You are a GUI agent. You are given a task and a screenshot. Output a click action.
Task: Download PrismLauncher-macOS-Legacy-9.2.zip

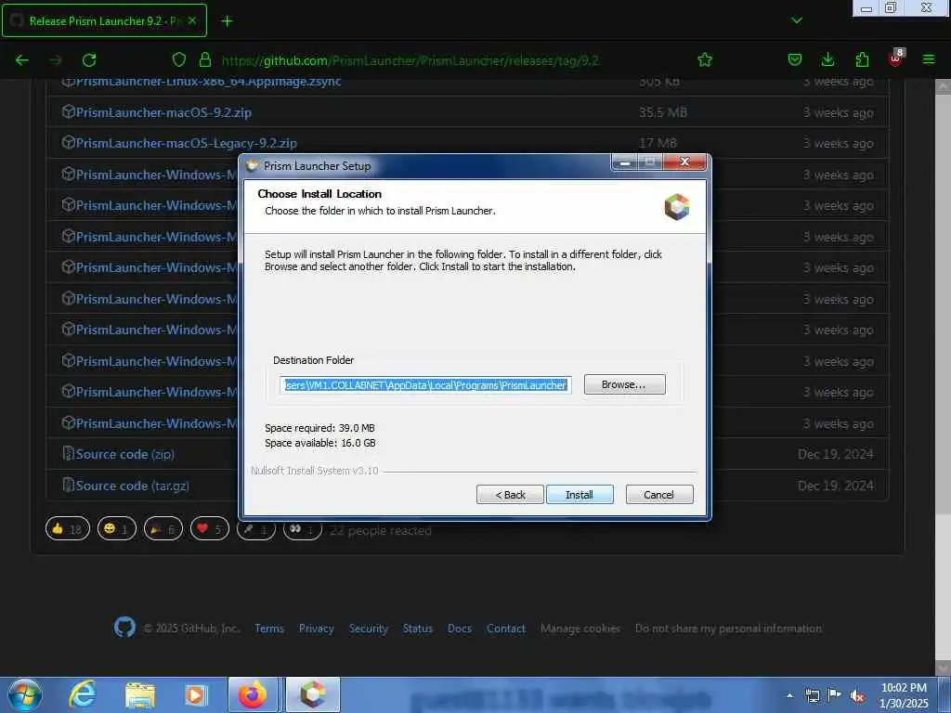186,143
